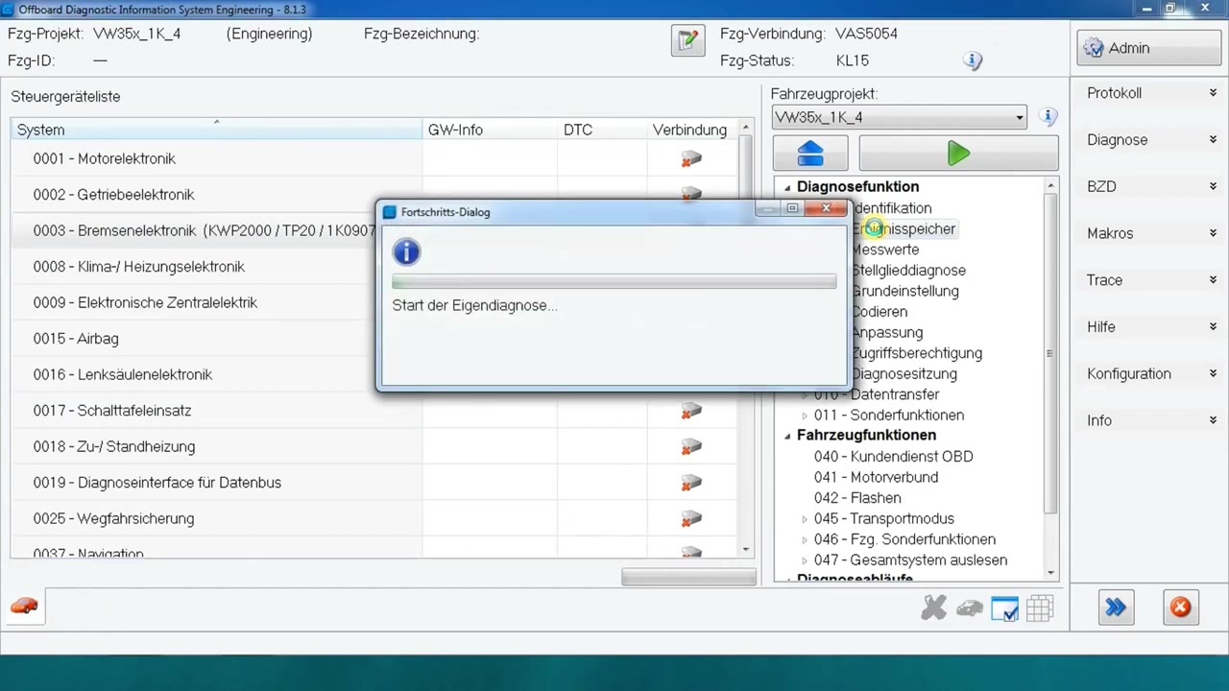Expand the Hilfe sidebar section
Viewport: 1229px width, 691px height.
(1150, 327)
